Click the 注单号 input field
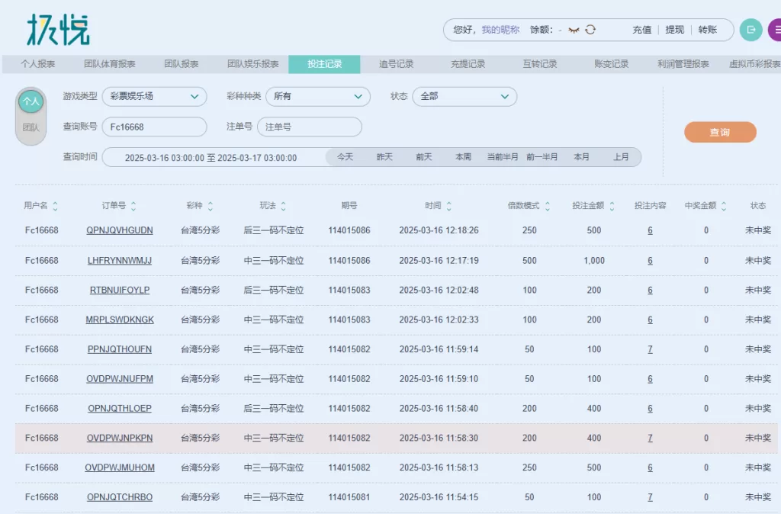The image size is (781, 514). 309,127
